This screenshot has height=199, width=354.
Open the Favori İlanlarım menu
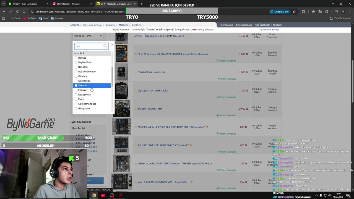[x=227, y=25]
